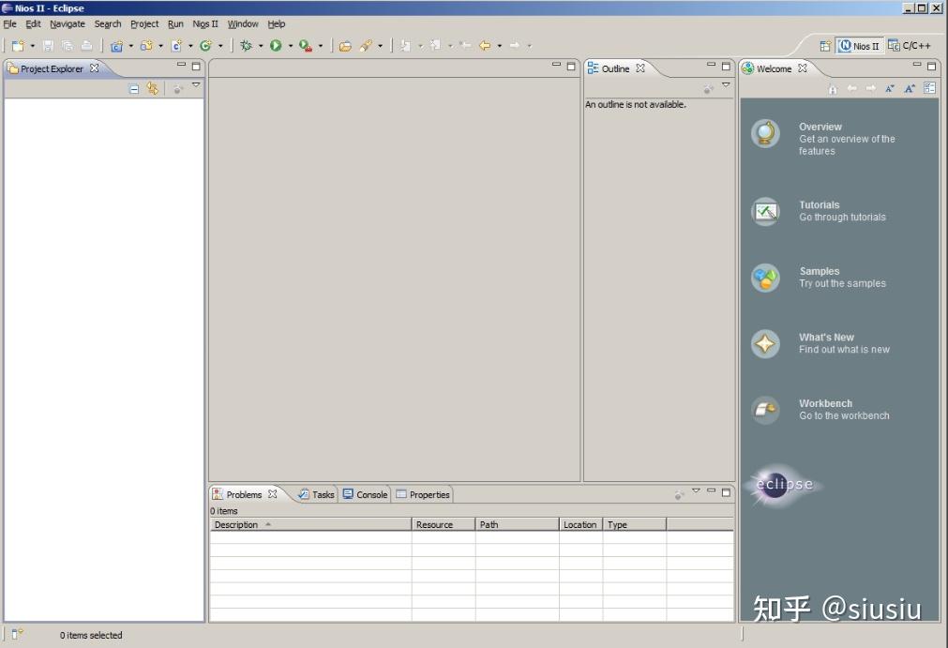Open the What's New welcome link
Viewport: 948px width, 648px height.
click(x=820, y=343)
